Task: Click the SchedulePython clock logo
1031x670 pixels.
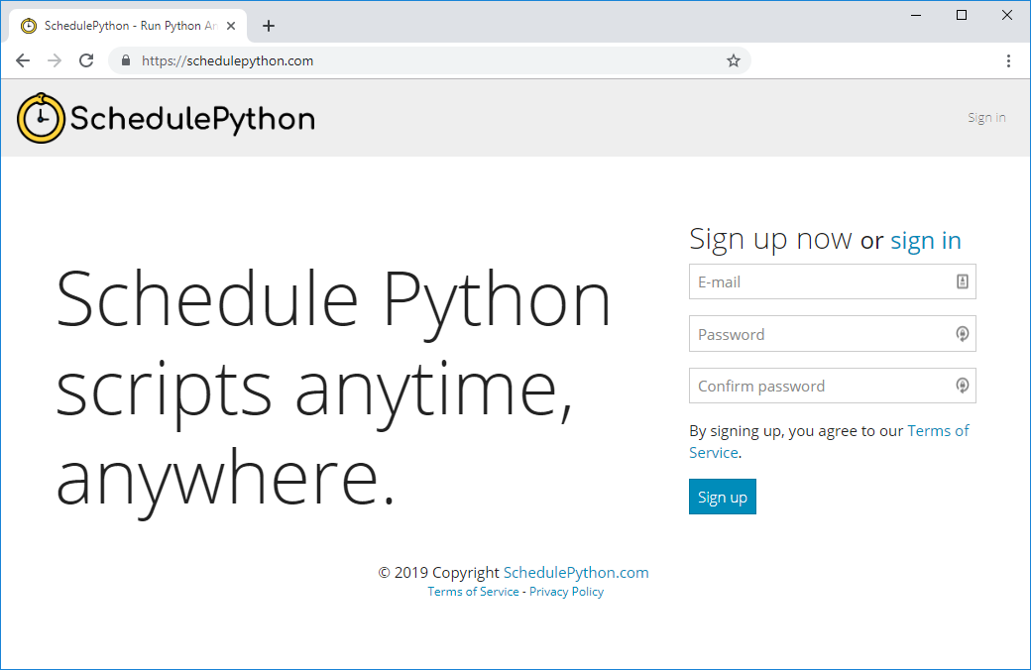Action: (x=41, y=118)
